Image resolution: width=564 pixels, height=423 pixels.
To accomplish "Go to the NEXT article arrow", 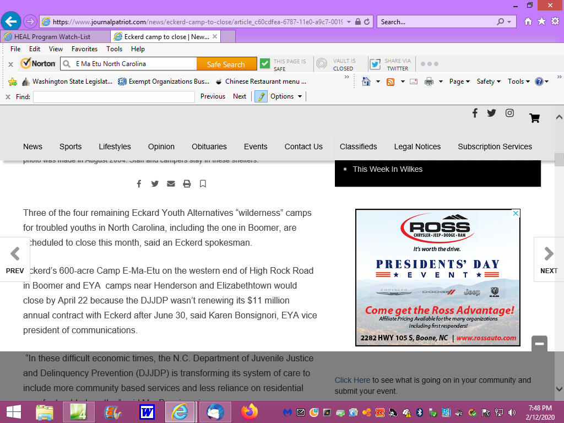I will point(549,260).
